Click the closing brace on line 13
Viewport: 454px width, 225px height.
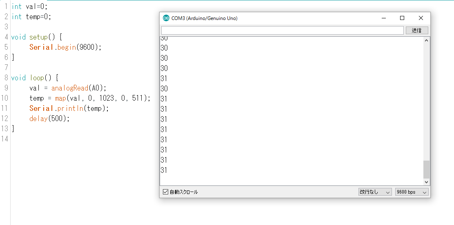tap(13, 129)
